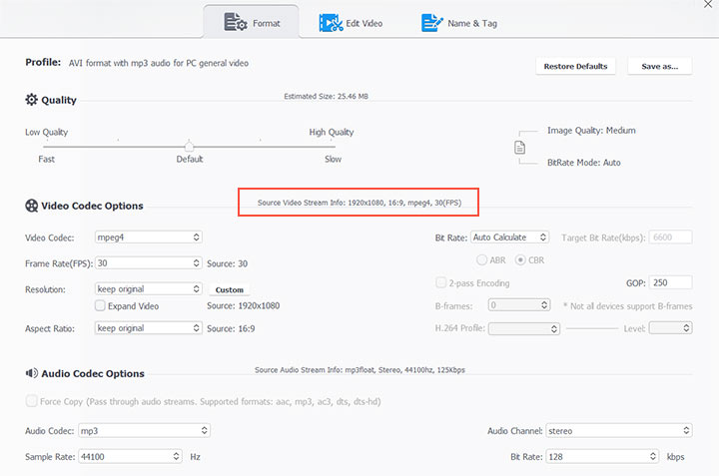
Task: Open the Sample Rate 44100 dropdown
Action: click(130, 456)
